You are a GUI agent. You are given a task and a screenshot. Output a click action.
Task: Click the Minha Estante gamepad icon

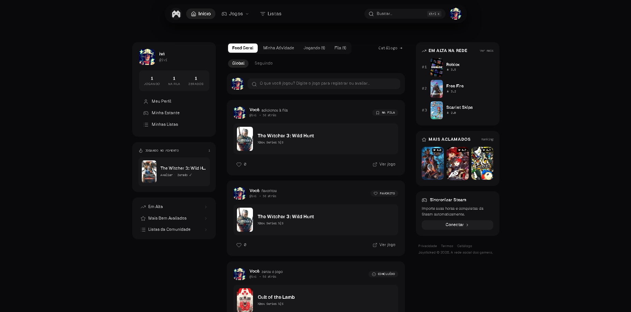(x=146, y=113)
